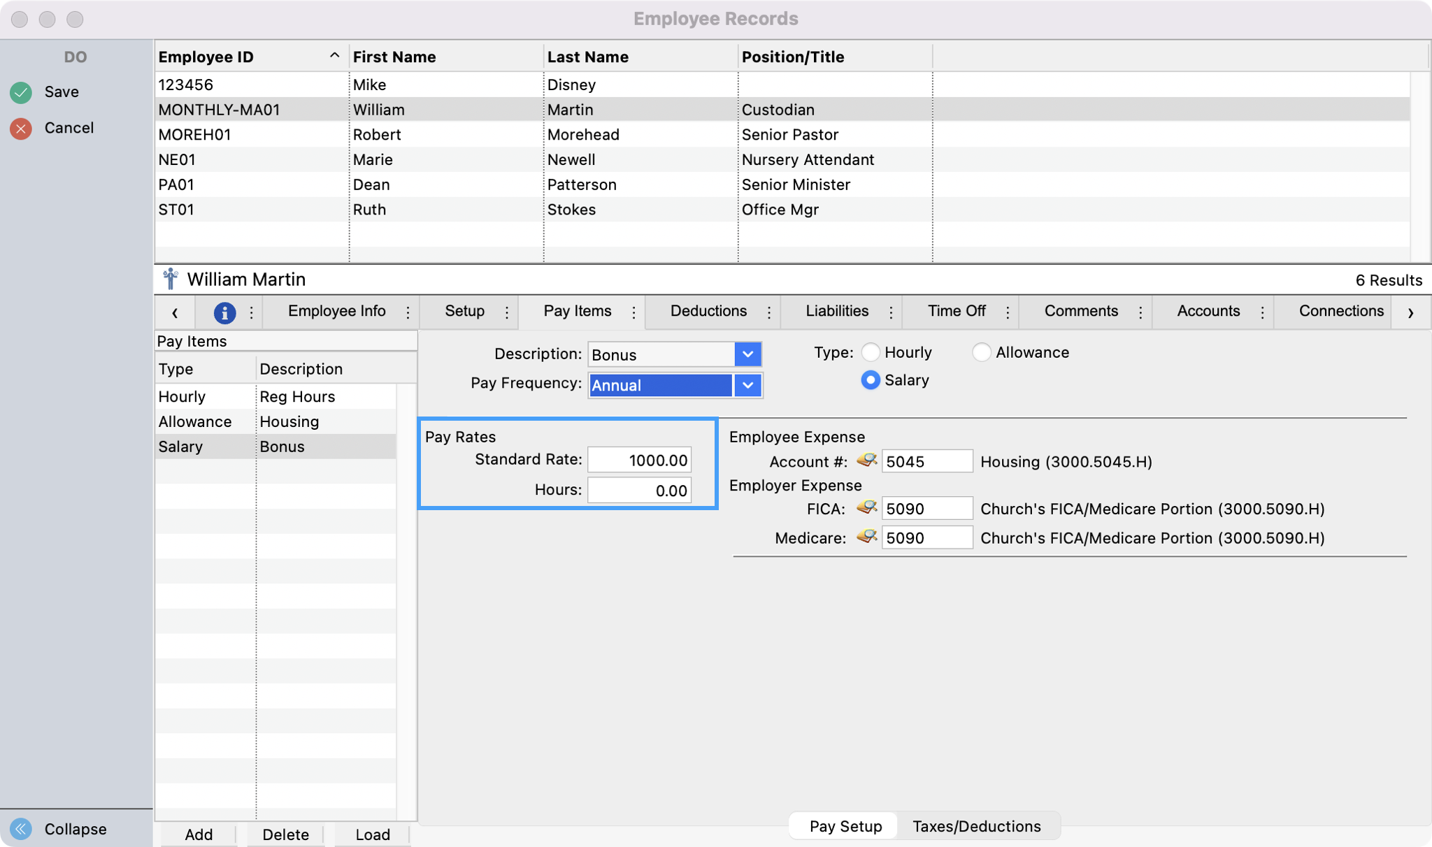
Task: Click the blue Collapse arrows icon
Action: (x=21, y=829)
